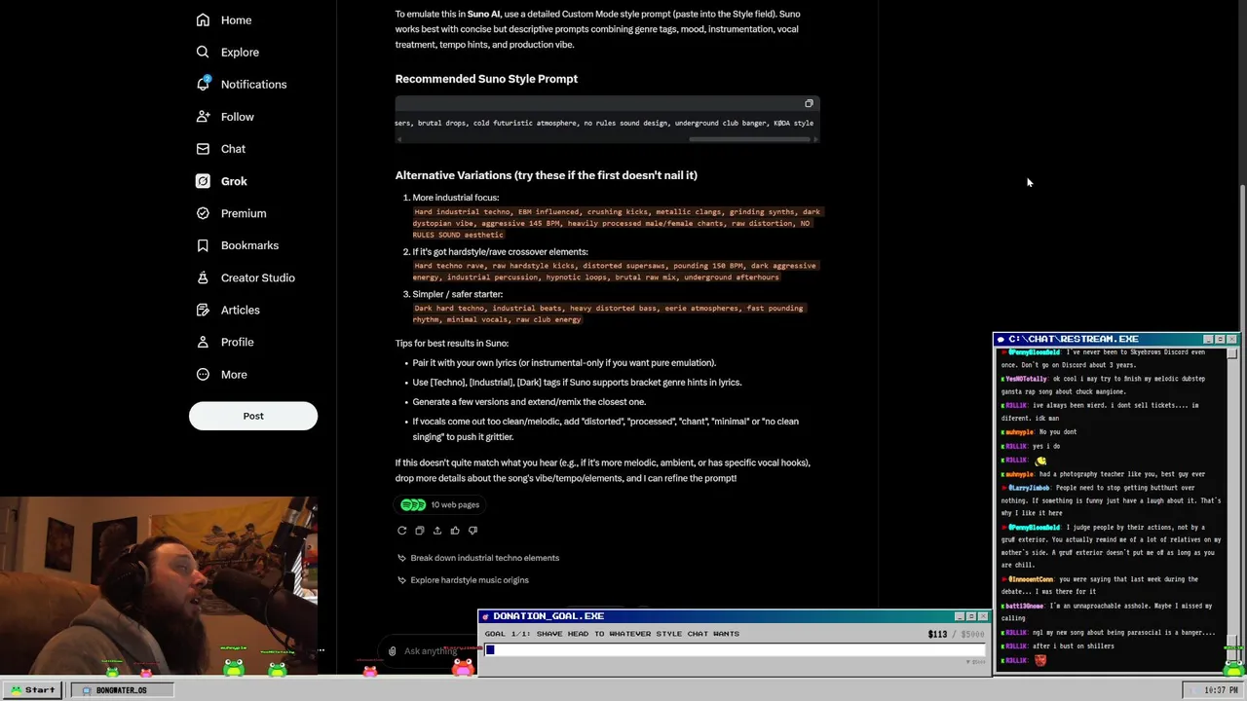Viewport: 1247px width, 701px height.
Task: Click the 'Hard industrial techno, EBM influenced' prompt
Action: click(617, 223)
